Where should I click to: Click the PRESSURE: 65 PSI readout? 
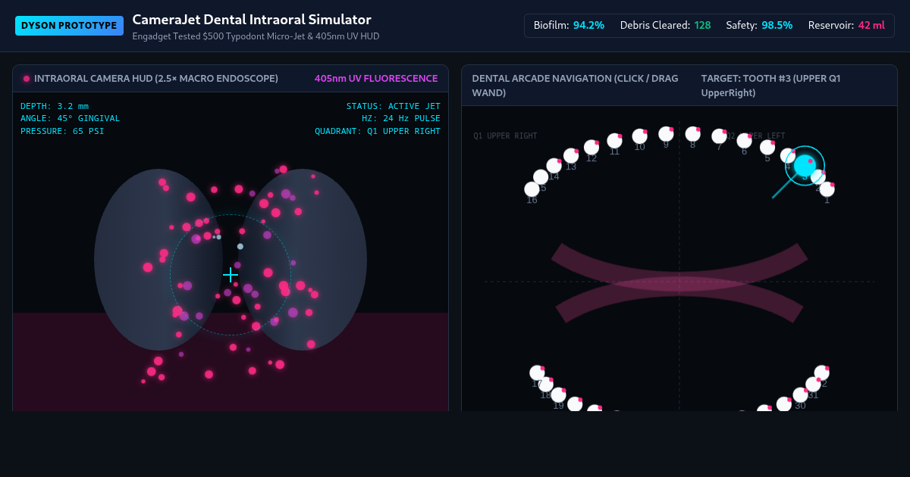62,131
